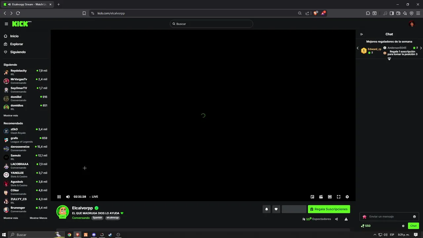Viewport: 423px width, 238px height.
Task: Click Regala Suscripciones button
Action: pos(329,209)
